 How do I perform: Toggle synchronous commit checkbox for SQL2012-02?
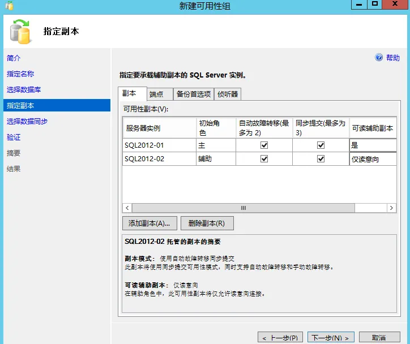tap(321, 159)
